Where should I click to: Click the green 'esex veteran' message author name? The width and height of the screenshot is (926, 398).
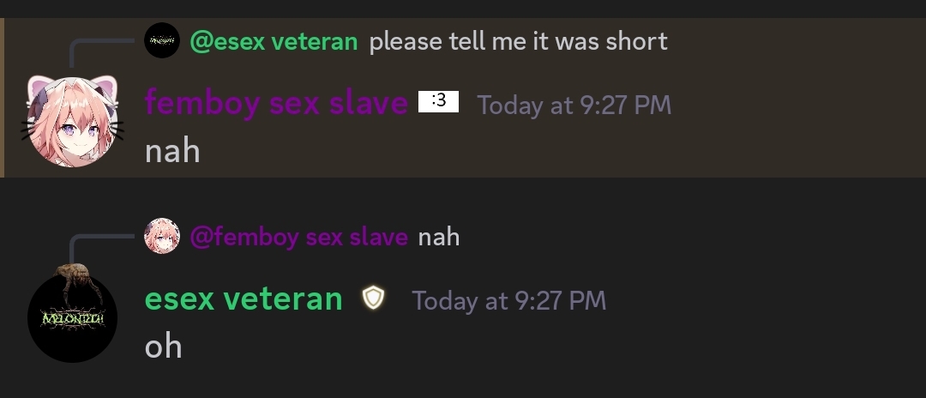(x=244, y=298)
